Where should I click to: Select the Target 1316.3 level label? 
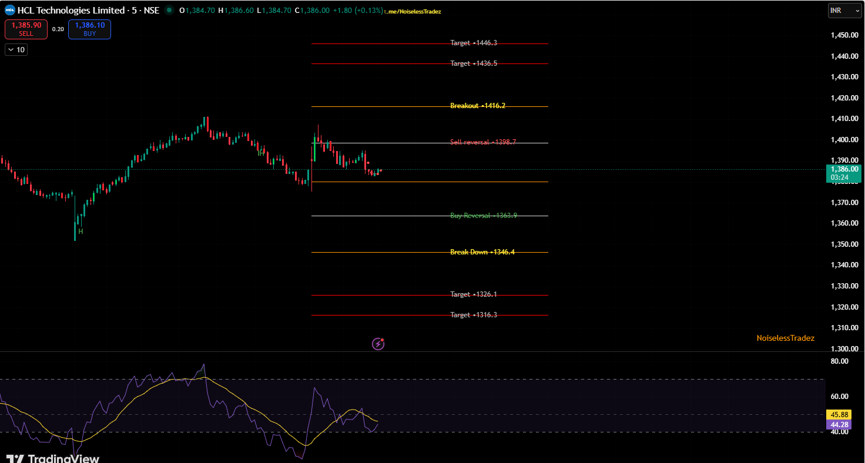[474, 315]
